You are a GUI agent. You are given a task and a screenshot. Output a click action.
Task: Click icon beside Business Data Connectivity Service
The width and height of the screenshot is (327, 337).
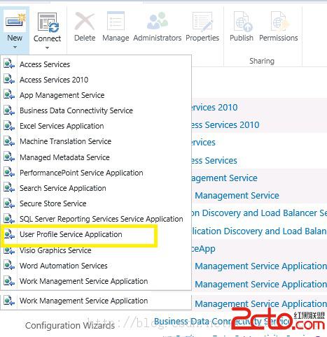pyautogui.click(x=9, y=110)
